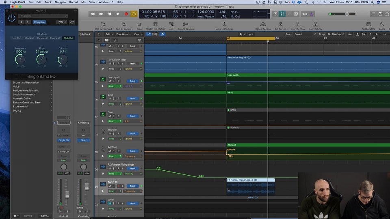
Task: Click the red Record button
Action: 126,14
